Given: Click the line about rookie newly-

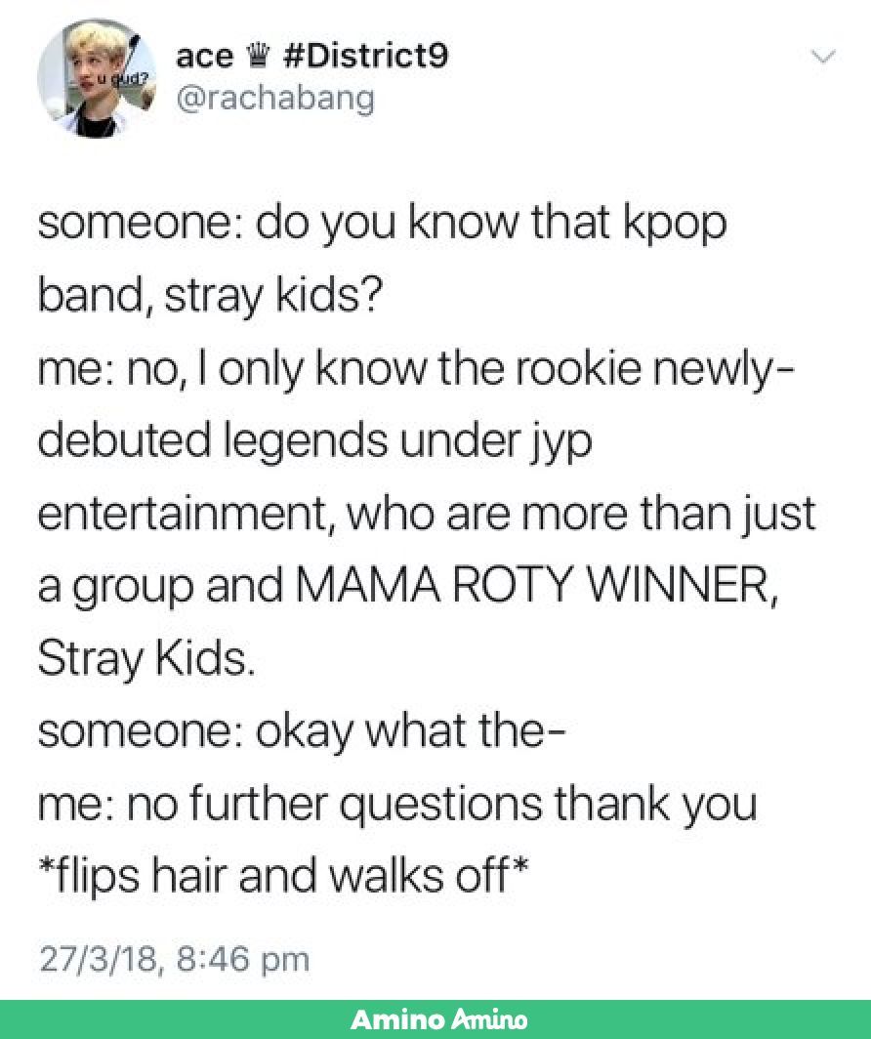Looking at the screenshot, I should pyautogui.click(x=415, y=369).
